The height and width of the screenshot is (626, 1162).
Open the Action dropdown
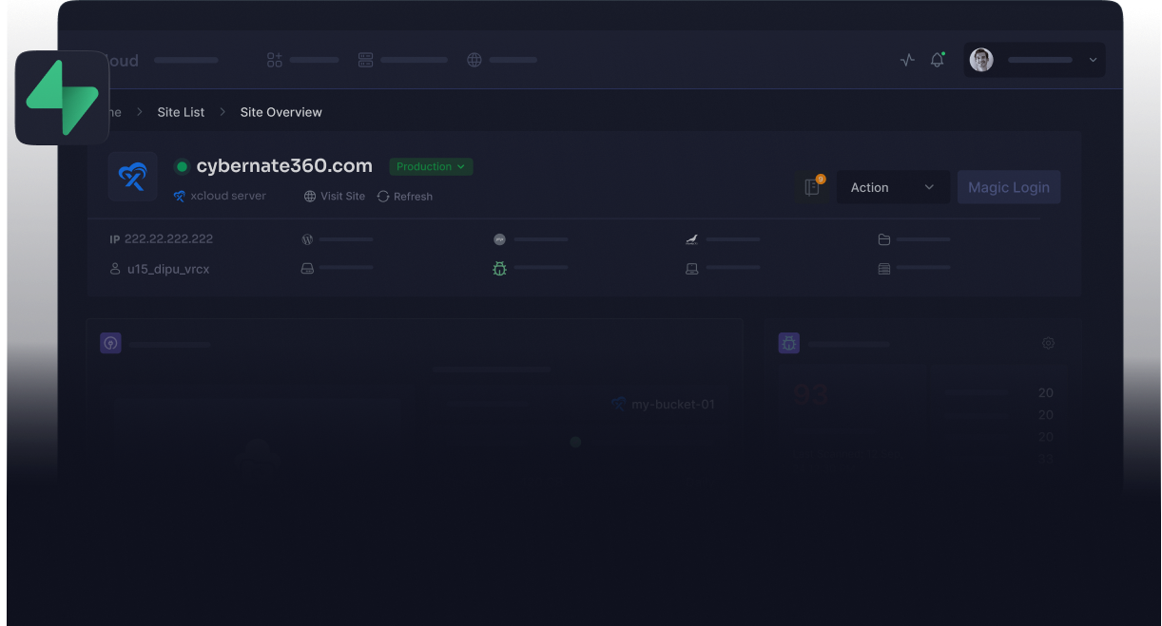tap(892, 187)
